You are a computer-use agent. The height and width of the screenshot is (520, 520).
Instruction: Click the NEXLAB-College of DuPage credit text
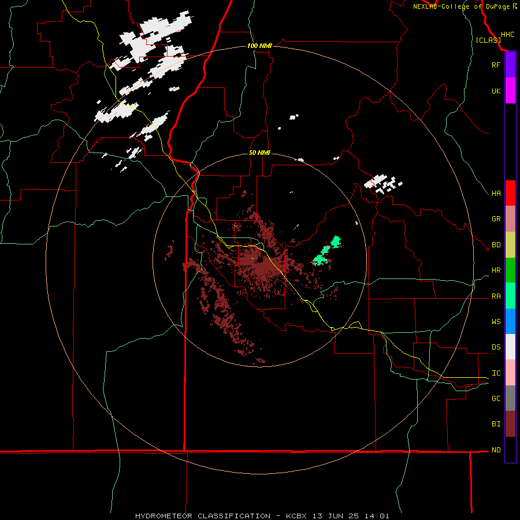[462, 6]
